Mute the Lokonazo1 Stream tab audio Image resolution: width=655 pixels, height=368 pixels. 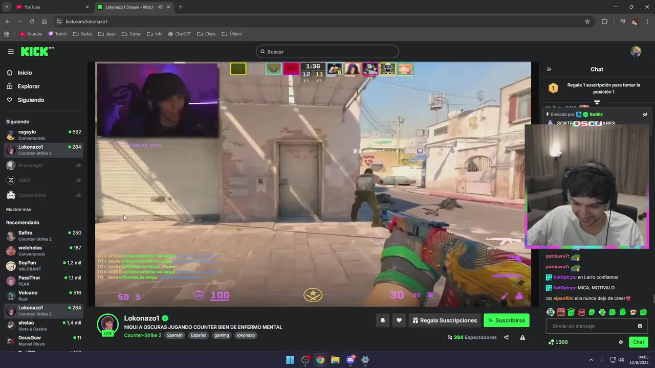tap(160, 7)
